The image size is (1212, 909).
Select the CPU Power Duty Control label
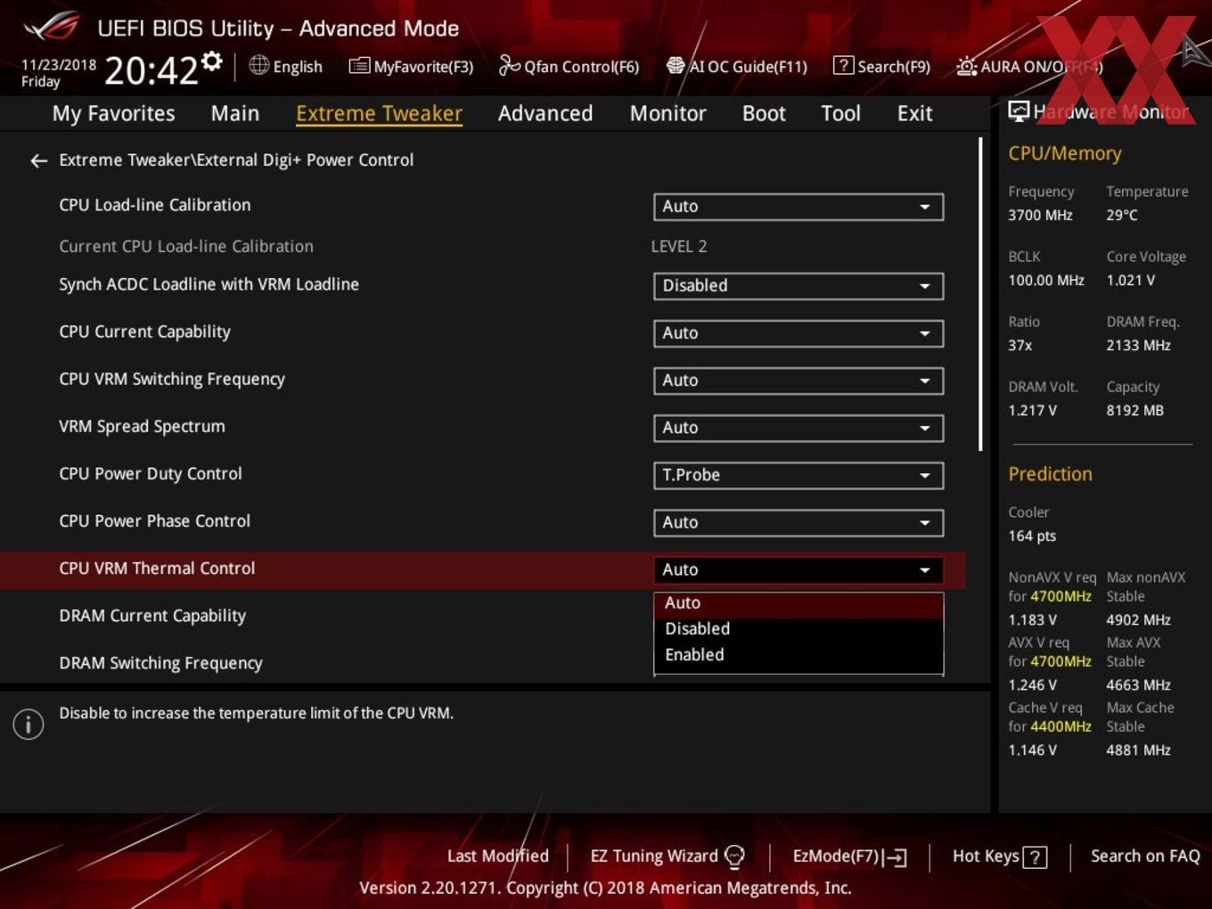click(151, 474)
